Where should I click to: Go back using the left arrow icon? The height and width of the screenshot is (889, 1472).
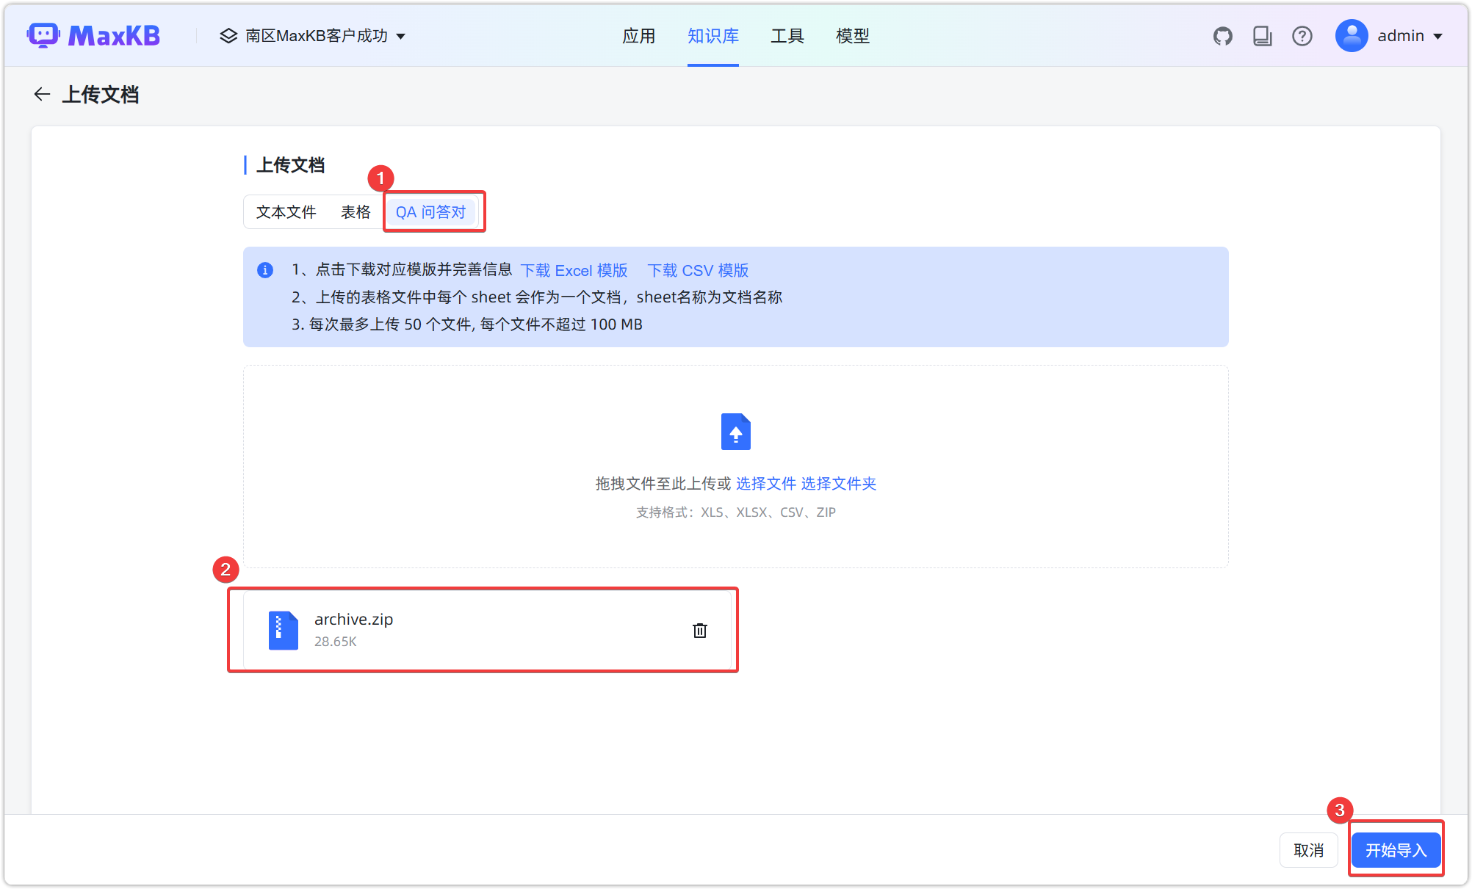click(42, 94)
